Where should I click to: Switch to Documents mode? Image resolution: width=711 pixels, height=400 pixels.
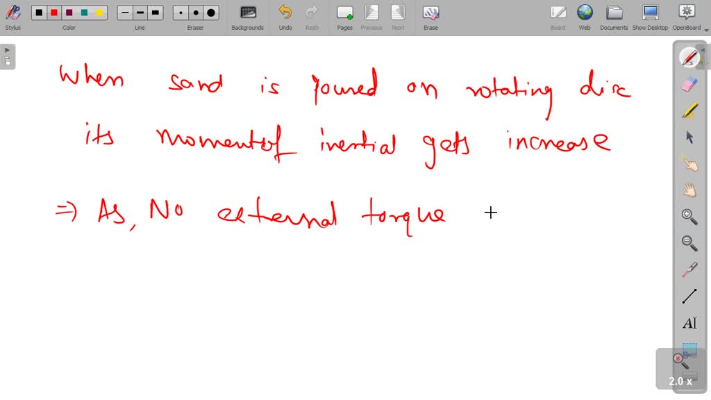pyautogui.click(x=614, y=17)
